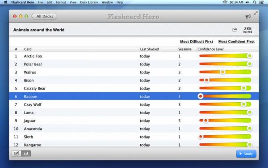Click Jaguar's sessions count 5
The width and height of the screenshot is (268, 168).
pos(179,121)
